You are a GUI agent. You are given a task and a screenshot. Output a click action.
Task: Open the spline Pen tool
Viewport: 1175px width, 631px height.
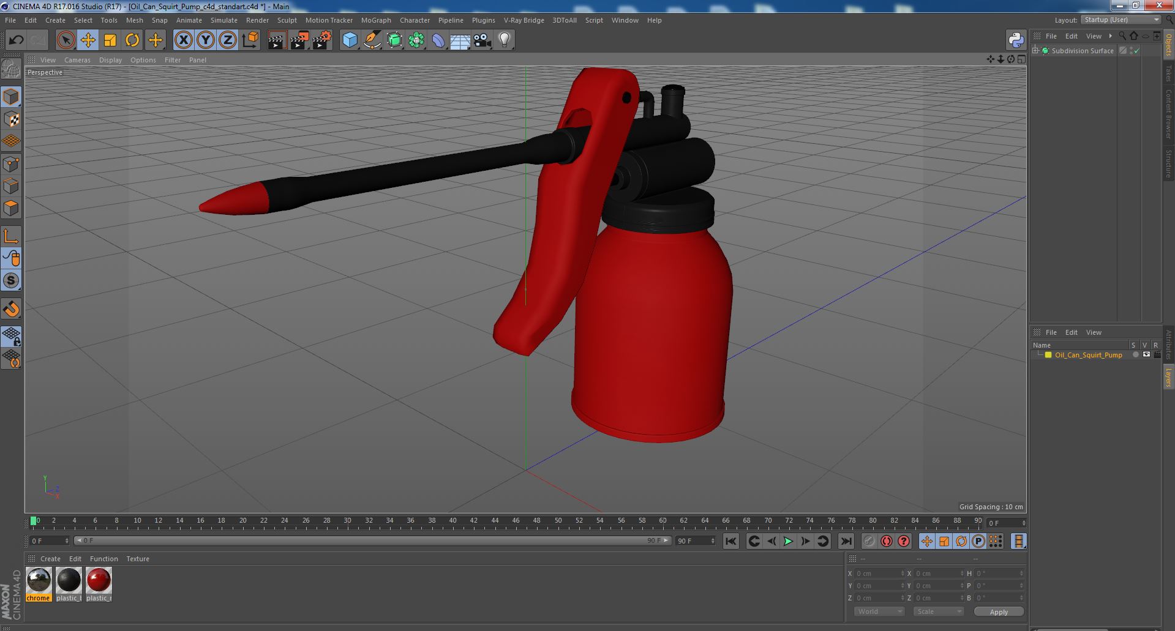click(x=372, y=40)
